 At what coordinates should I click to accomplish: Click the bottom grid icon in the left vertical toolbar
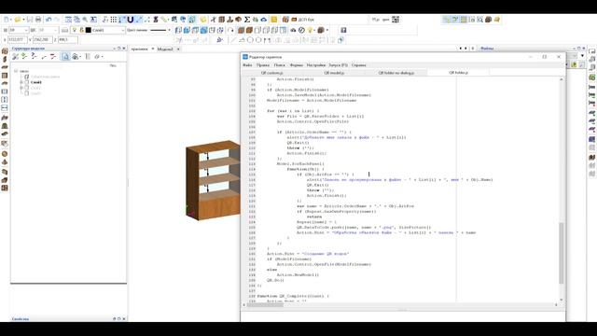pyautogui.click(x=5, y=188)
